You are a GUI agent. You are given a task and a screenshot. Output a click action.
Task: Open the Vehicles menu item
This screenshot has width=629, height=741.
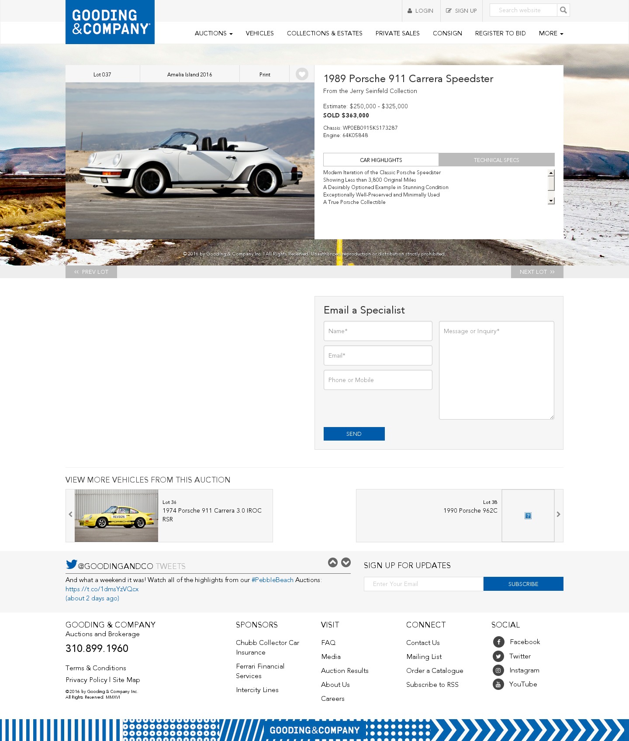point(260,33)
